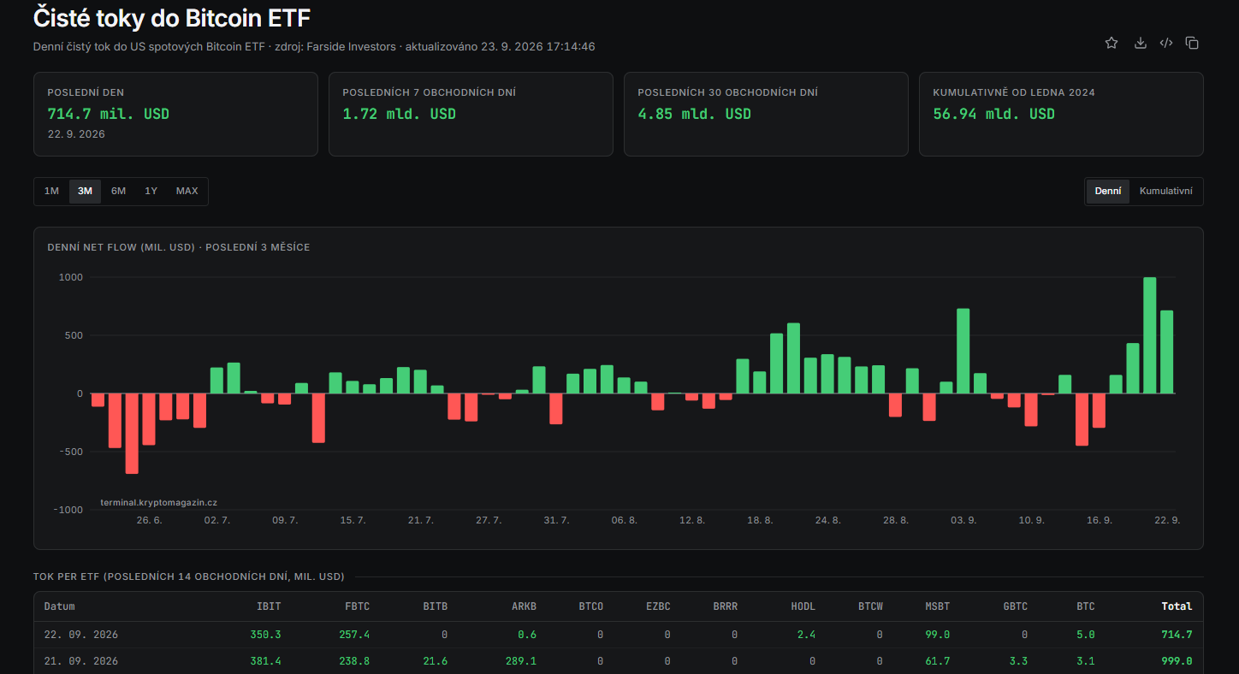Click HODL value 2.4
1239x674 pixels.
click(x=806, y=635)
